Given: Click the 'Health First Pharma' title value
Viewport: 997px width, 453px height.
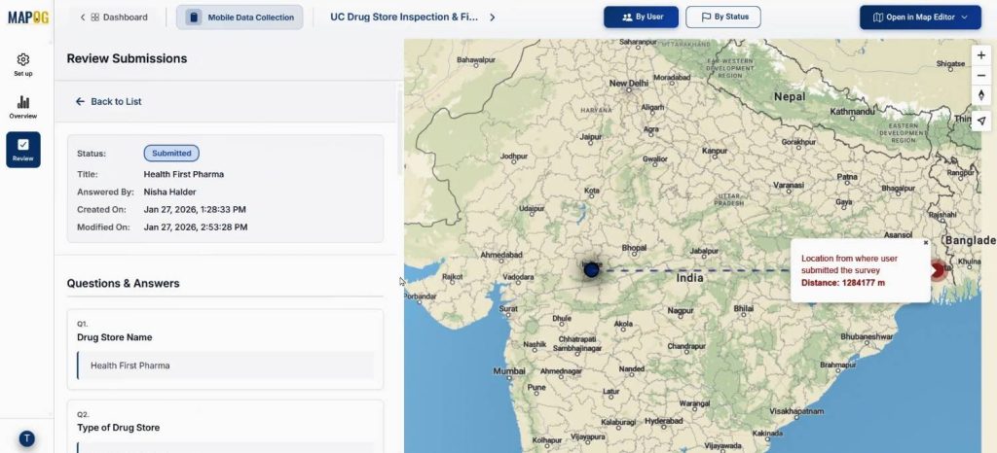Looking at the screenshot, I should point(184,174).
